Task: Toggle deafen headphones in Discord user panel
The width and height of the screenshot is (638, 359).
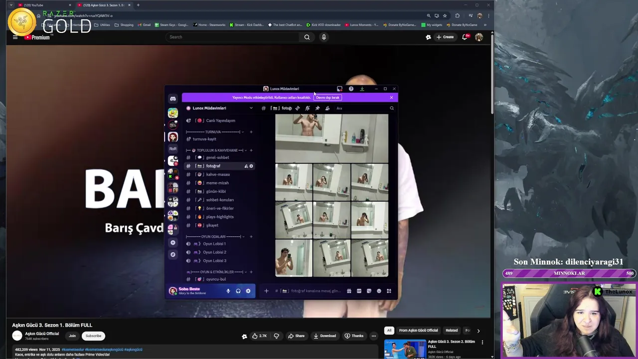Action: (x=238, y=291)
